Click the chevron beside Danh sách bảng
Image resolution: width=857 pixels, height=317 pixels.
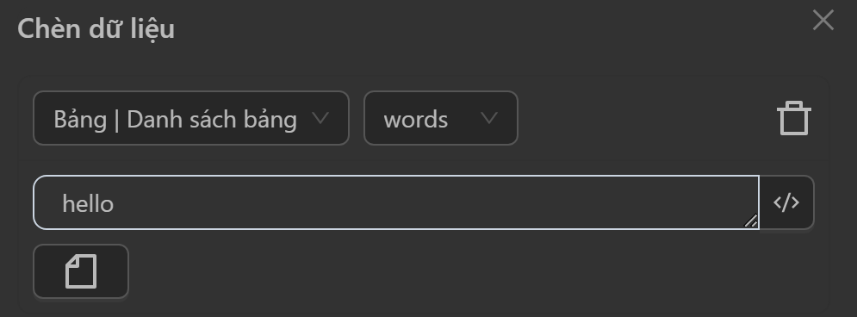(320, 118)
